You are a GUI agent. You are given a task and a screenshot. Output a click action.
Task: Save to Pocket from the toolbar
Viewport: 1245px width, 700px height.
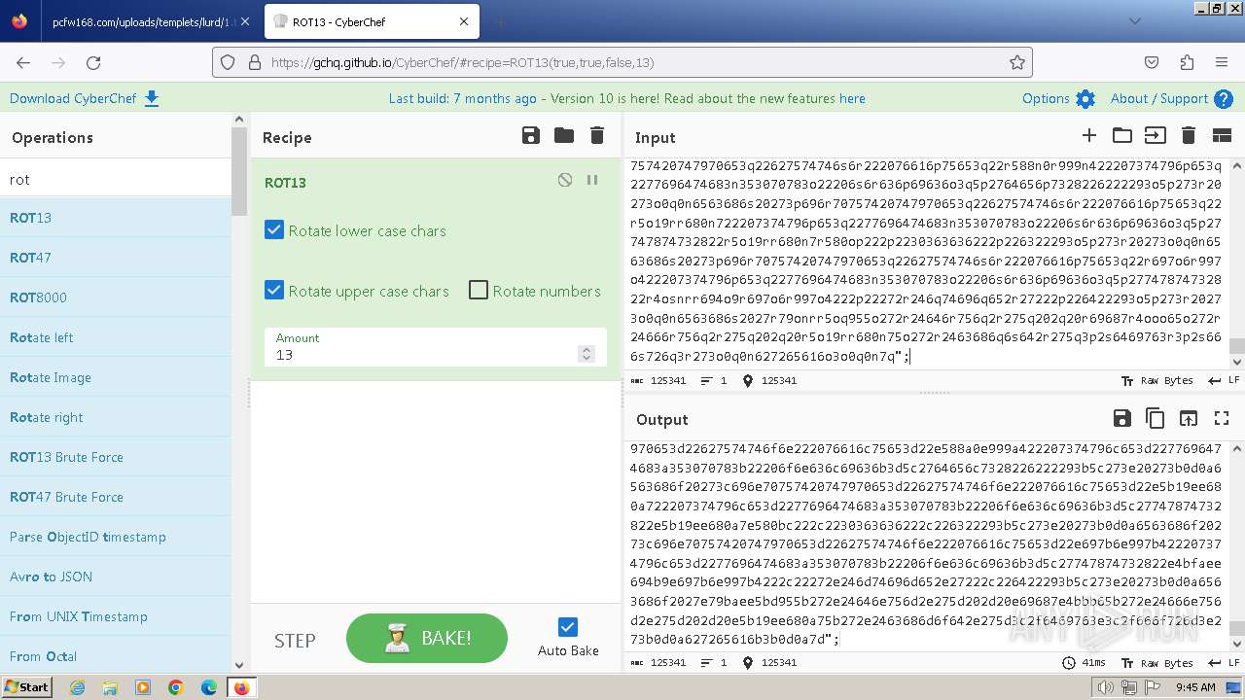pyautogui.click(x=1152, y=62)
